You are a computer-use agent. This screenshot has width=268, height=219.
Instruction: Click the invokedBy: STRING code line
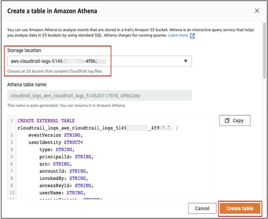63,178
